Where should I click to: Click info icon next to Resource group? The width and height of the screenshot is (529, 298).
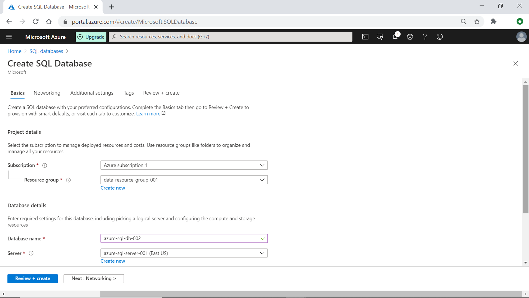pyautogui.click(x=68, y=180)
